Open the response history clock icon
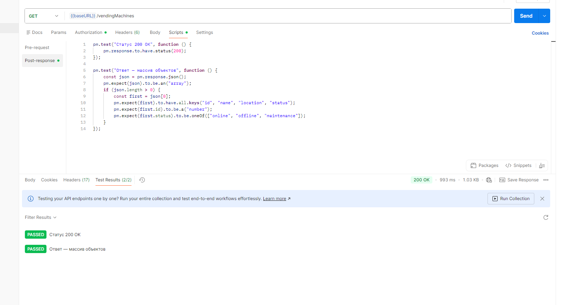 [142, 180]
